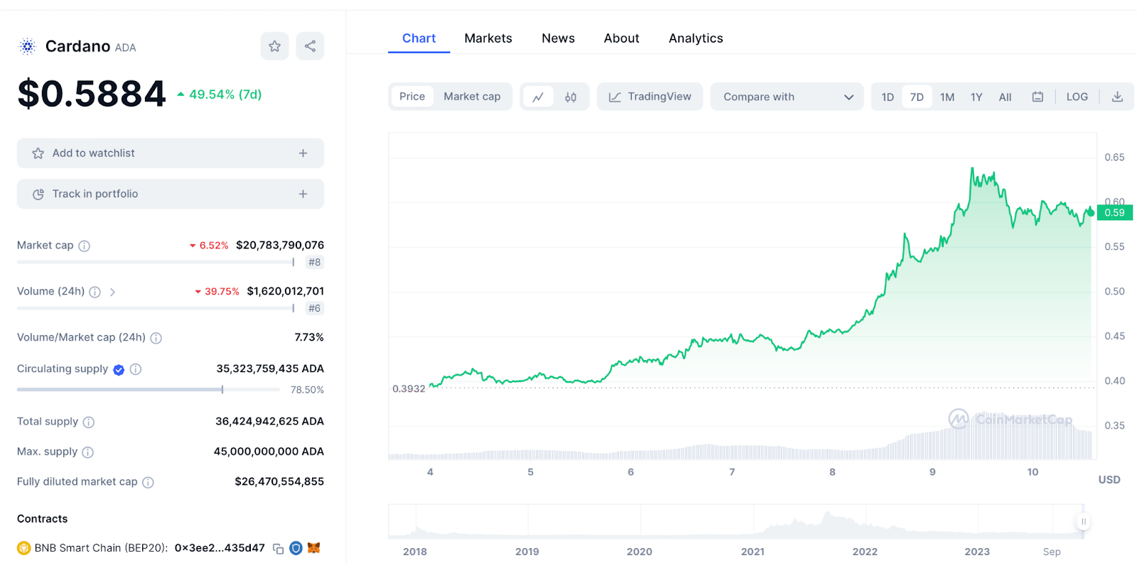Screen dimensions: 1137x563
Task: Click circulating supply value 35,323,759,435 ADA
Action: [x=270, y=368]
